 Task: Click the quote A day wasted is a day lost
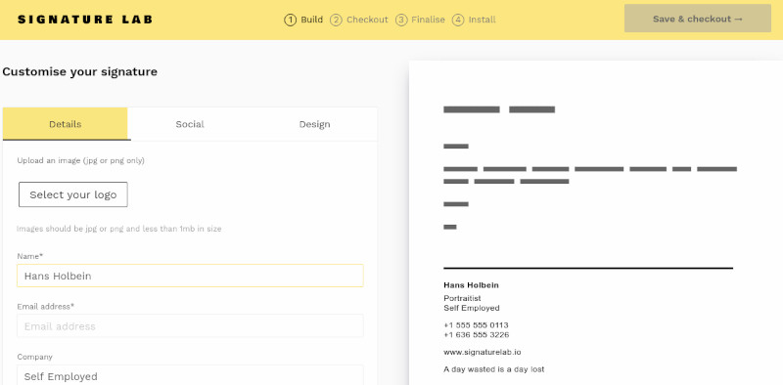(494, 369)
